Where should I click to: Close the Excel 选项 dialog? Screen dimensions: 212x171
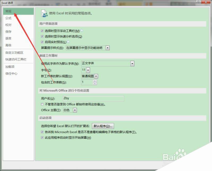[x=206, y=2]
